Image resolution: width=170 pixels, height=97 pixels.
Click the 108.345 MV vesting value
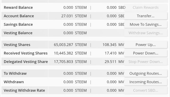(x=113, y=45)
